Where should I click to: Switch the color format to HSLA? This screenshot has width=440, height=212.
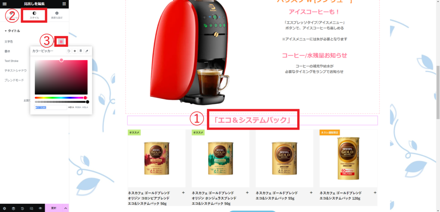coord(85,107)
